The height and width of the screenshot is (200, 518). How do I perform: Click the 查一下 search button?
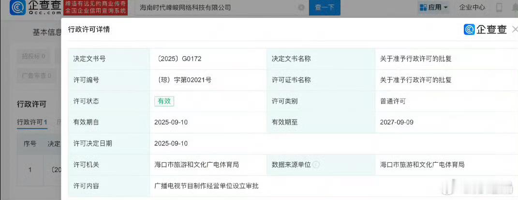(x=325, y=8)
